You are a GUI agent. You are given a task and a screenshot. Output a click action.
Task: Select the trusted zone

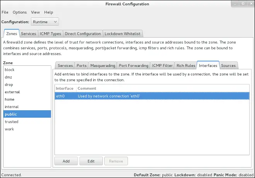(x=27, y=122)
